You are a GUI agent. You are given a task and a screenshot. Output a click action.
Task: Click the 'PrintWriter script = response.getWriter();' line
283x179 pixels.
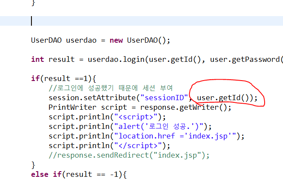click(140, 108)
